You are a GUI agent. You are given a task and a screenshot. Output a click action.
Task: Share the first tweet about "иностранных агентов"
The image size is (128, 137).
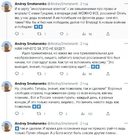[x=108, y=34]
